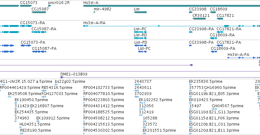Select the CG17821 gene label

click(x=225, y=15)
